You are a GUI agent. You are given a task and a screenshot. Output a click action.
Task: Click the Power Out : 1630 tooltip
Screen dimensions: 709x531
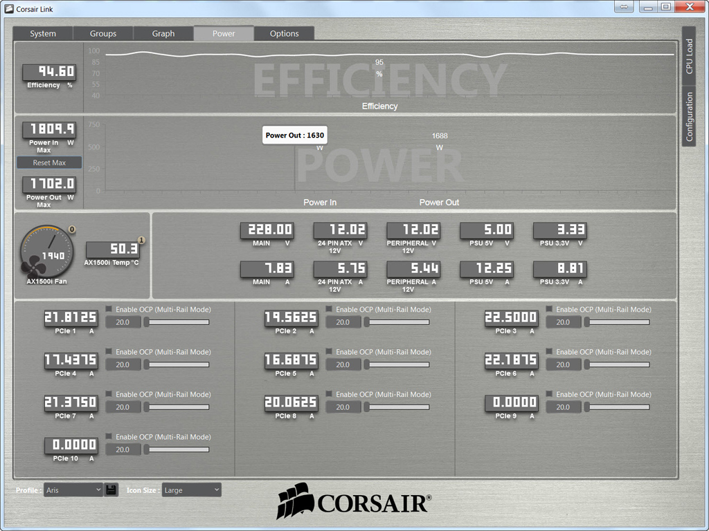[295, 135]
